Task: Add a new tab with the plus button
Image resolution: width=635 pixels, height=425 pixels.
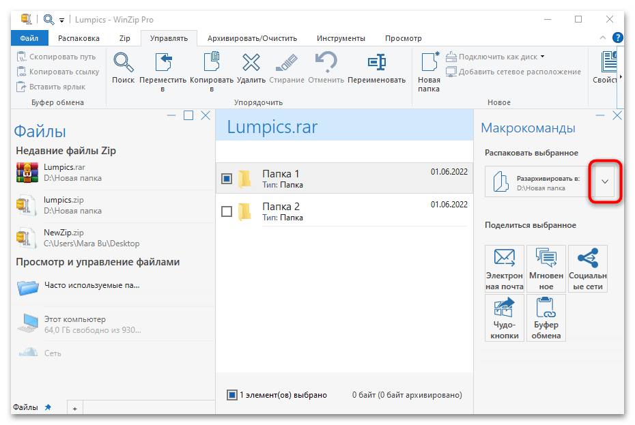Action: [75, 408]
